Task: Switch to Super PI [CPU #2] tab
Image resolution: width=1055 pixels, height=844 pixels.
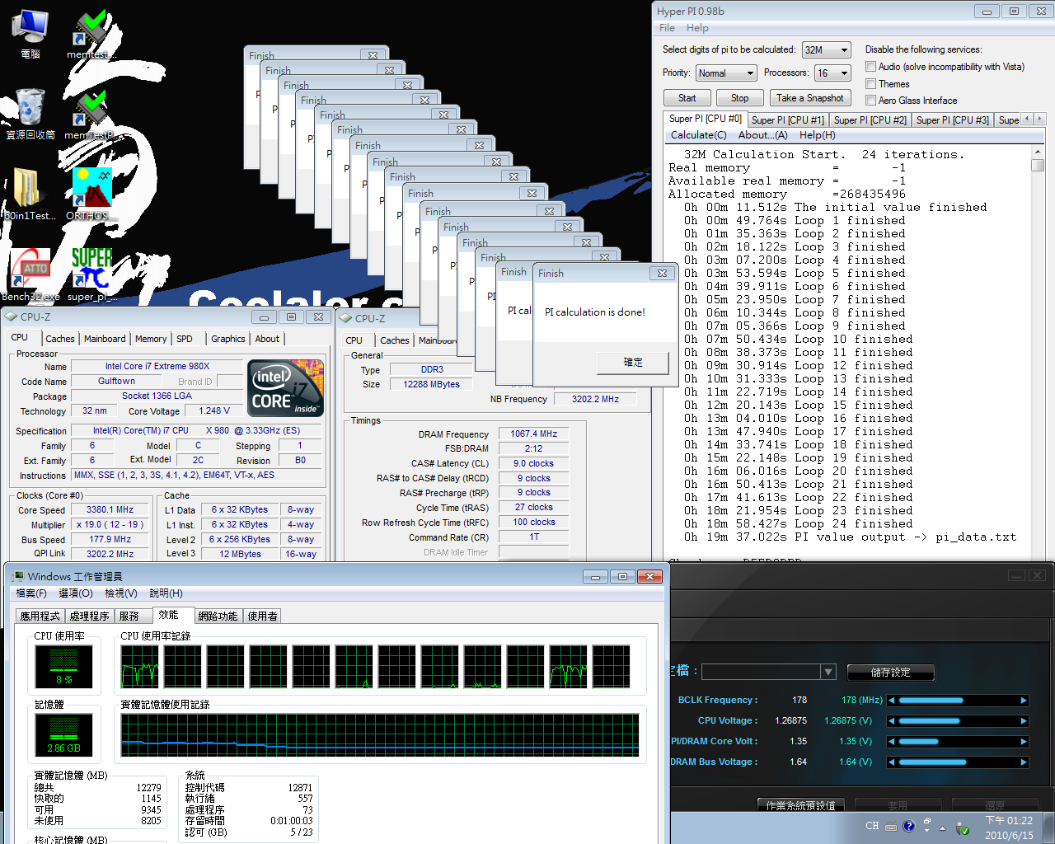Action: point(870,120)
